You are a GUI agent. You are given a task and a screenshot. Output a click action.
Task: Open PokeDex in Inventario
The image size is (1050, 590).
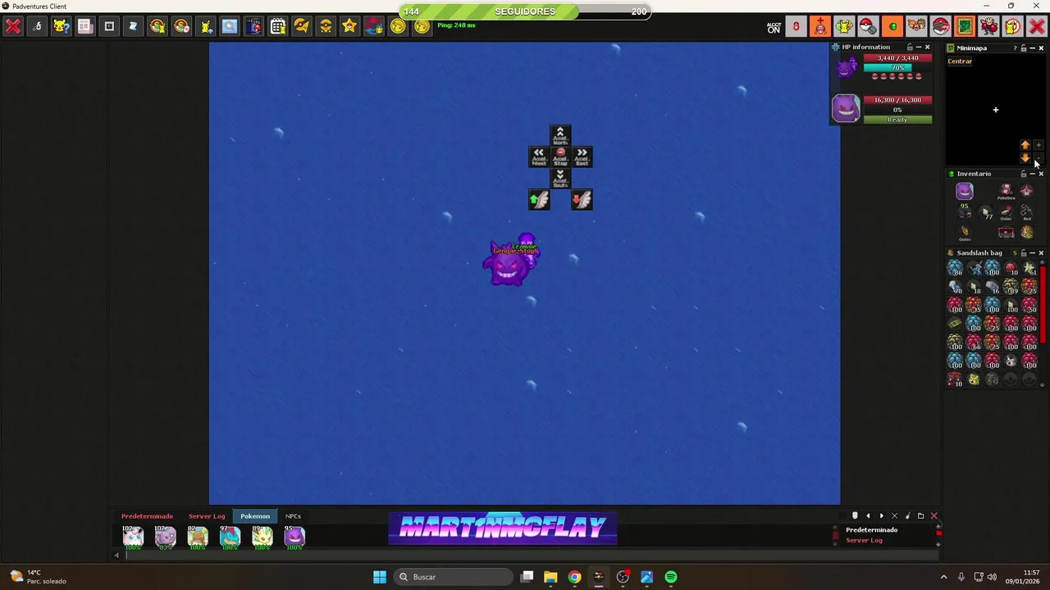pos(1006,192)
